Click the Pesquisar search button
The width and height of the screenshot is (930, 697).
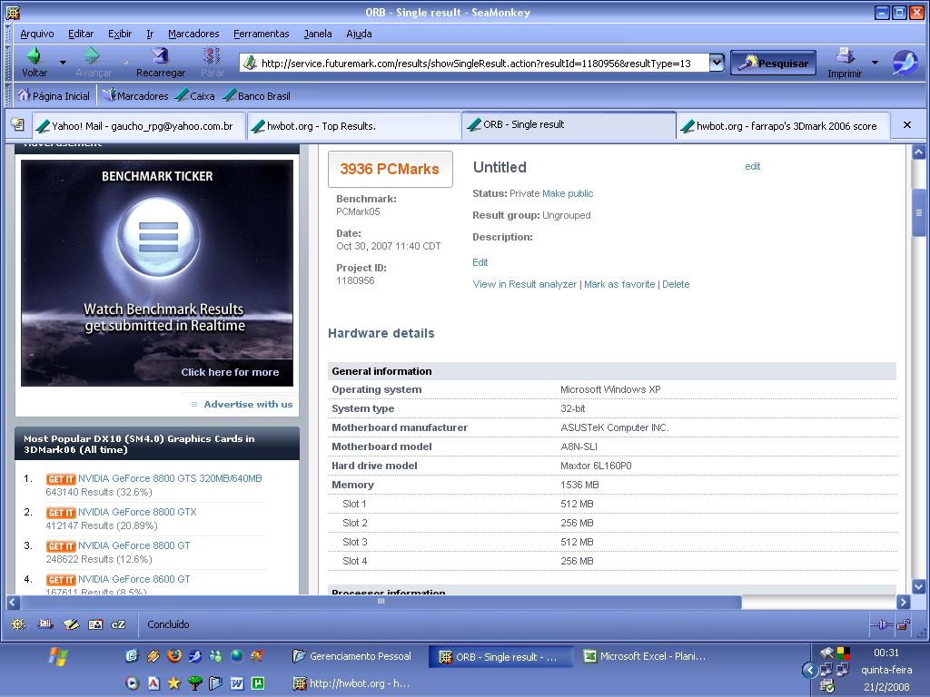[774, 63]
